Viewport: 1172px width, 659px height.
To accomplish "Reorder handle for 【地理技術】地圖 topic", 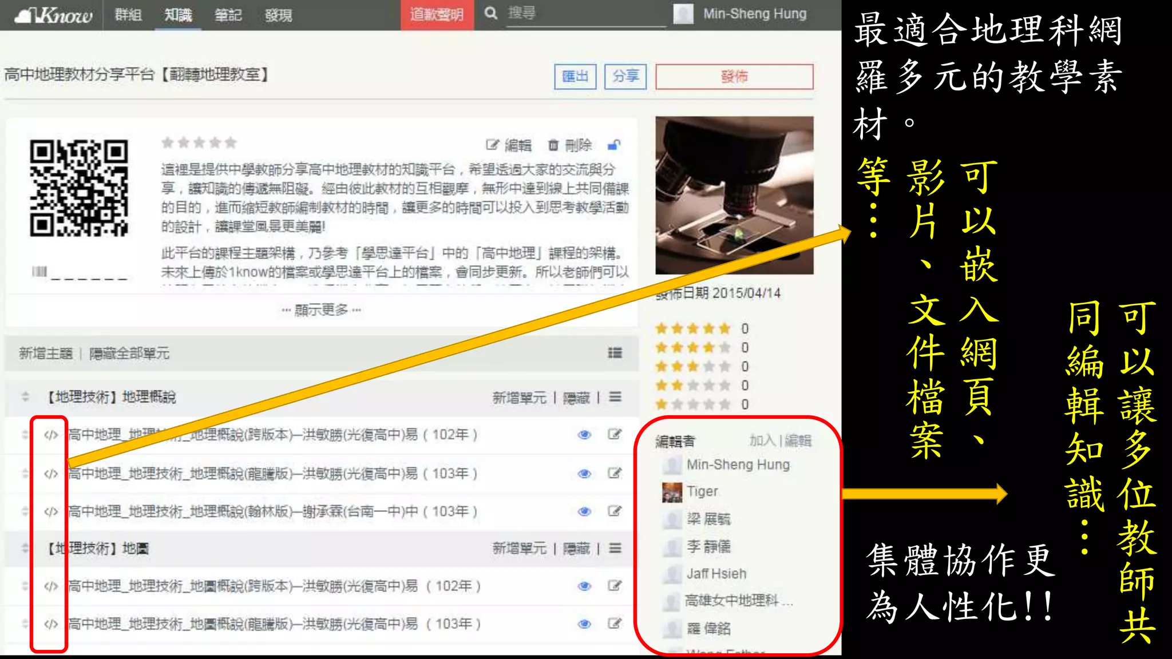I will (x=25, y=548).
